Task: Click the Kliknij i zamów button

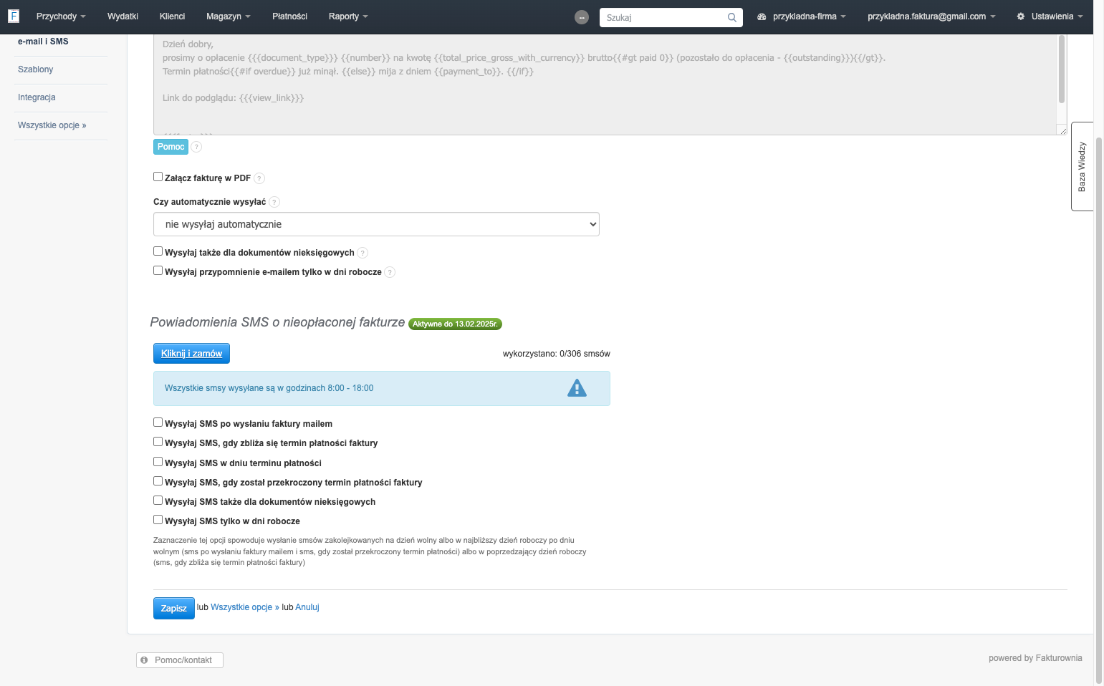Action: pos(191,354)
